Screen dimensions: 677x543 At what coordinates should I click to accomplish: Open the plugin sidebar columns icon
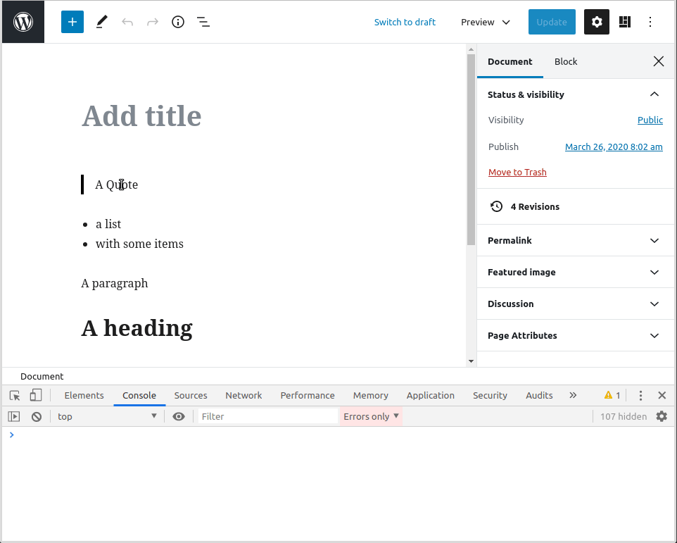(624, 22)
